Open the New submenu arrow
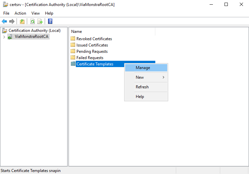 coord(163,77)
